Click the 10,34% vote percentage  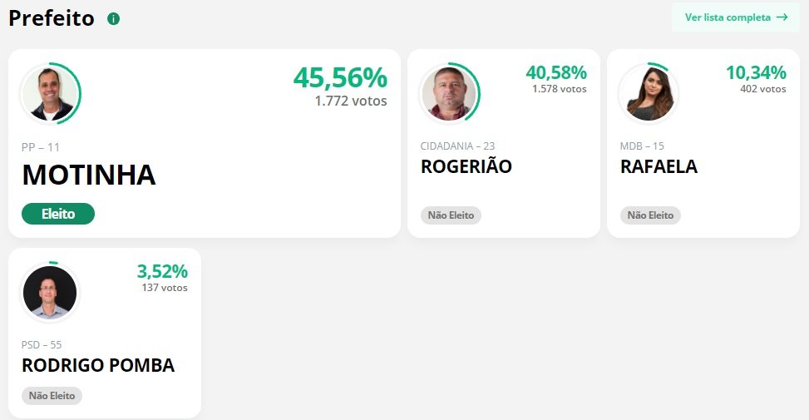pos(756,72)
